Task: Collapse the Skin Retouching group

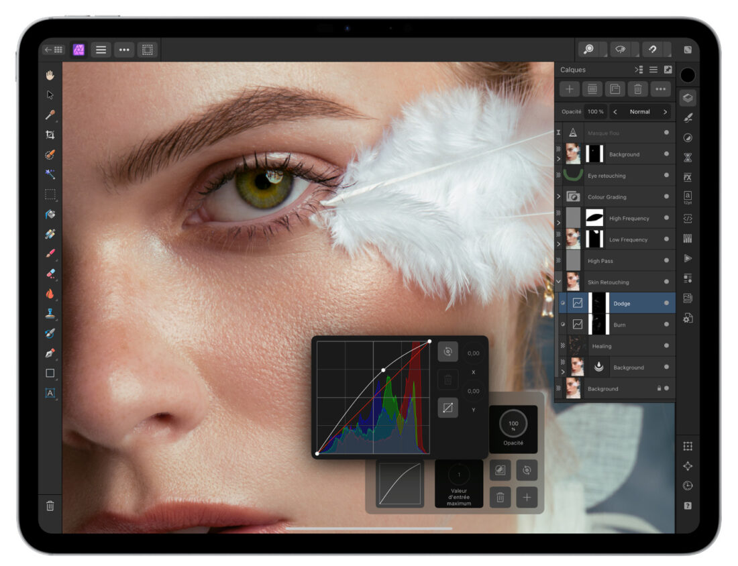Action: click(558, 282)
